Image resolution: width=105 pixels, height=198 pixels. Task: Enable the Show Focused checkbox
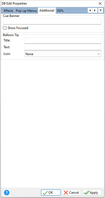(5, 28)
